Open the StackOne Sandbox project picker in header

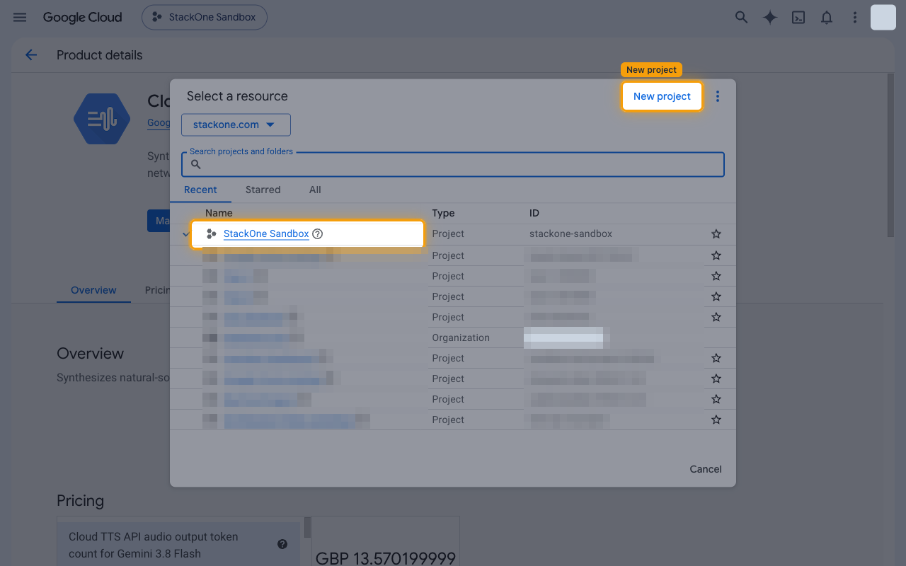205,17
